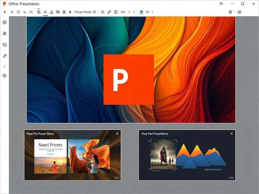Click the orange P logo on main slide
Screen dimensions: 259x194
point(129,80)
